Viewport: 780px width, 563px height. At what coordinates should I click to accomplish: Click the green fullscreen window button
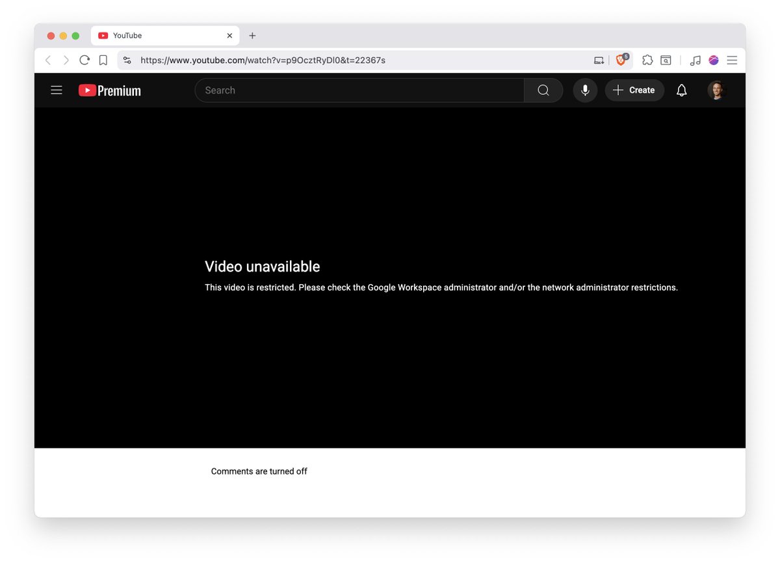75,36
